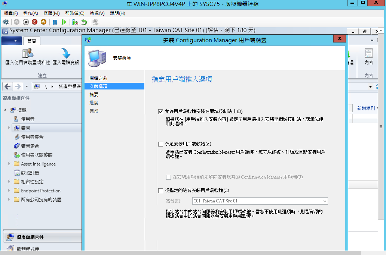Click the 新增準則 link

point(366,108)
